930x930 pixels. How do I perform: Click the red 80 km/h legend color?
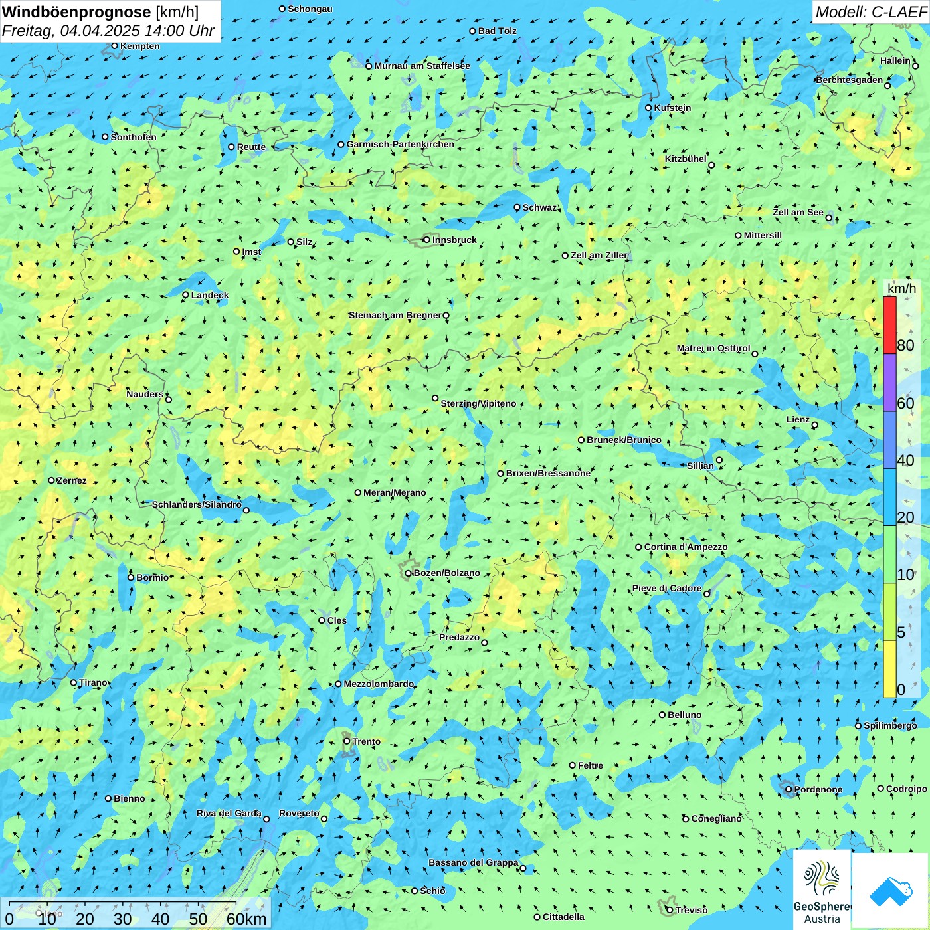click(x=889, y=325)
